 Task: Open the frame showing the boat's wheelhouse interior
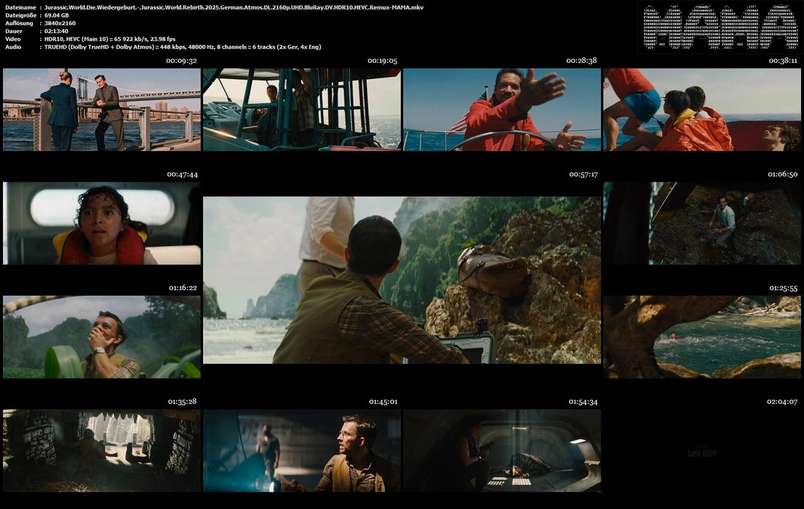tap(302, 110)
